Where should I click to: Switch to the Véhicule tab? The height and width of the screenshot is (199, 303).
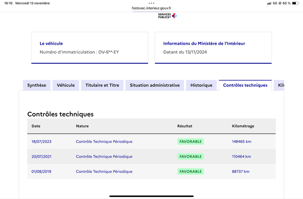pyautogui.click(x=66, y=85)
